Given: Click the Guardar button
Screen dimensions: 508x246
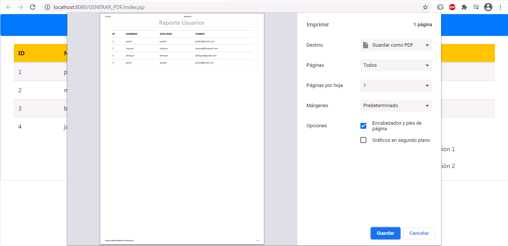Looking at the screenshot, I should (385, 233).
